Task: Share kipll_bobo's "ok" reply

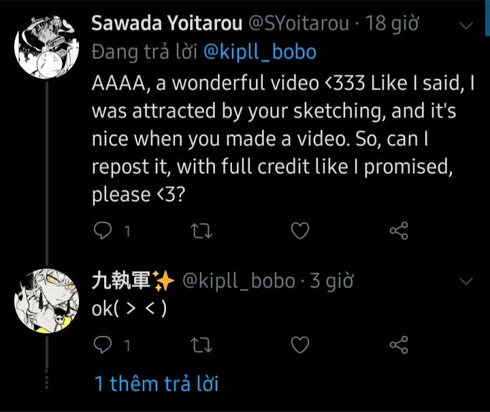Action: pyautogui.click(x=399, y=345)
